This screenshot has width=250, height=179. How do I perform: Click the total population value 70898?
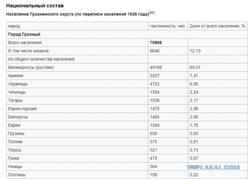point(156,43)
